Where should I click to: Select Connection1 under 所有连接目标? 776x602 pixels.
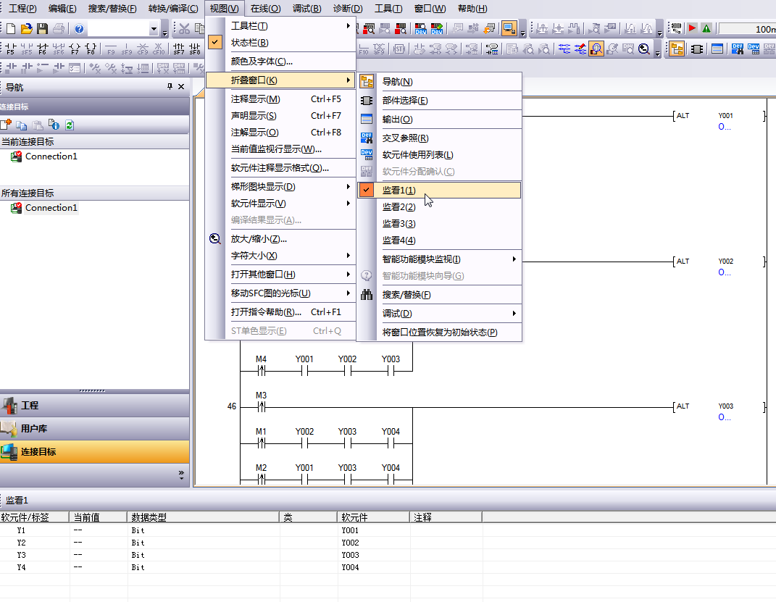pyautogui.click(x=51, y=208)
